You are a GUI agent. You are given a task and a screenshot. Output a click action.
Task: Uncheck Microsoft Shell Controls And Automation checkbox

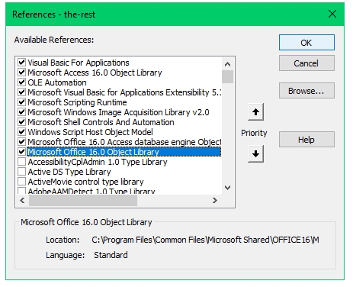(x=21, y=122)
